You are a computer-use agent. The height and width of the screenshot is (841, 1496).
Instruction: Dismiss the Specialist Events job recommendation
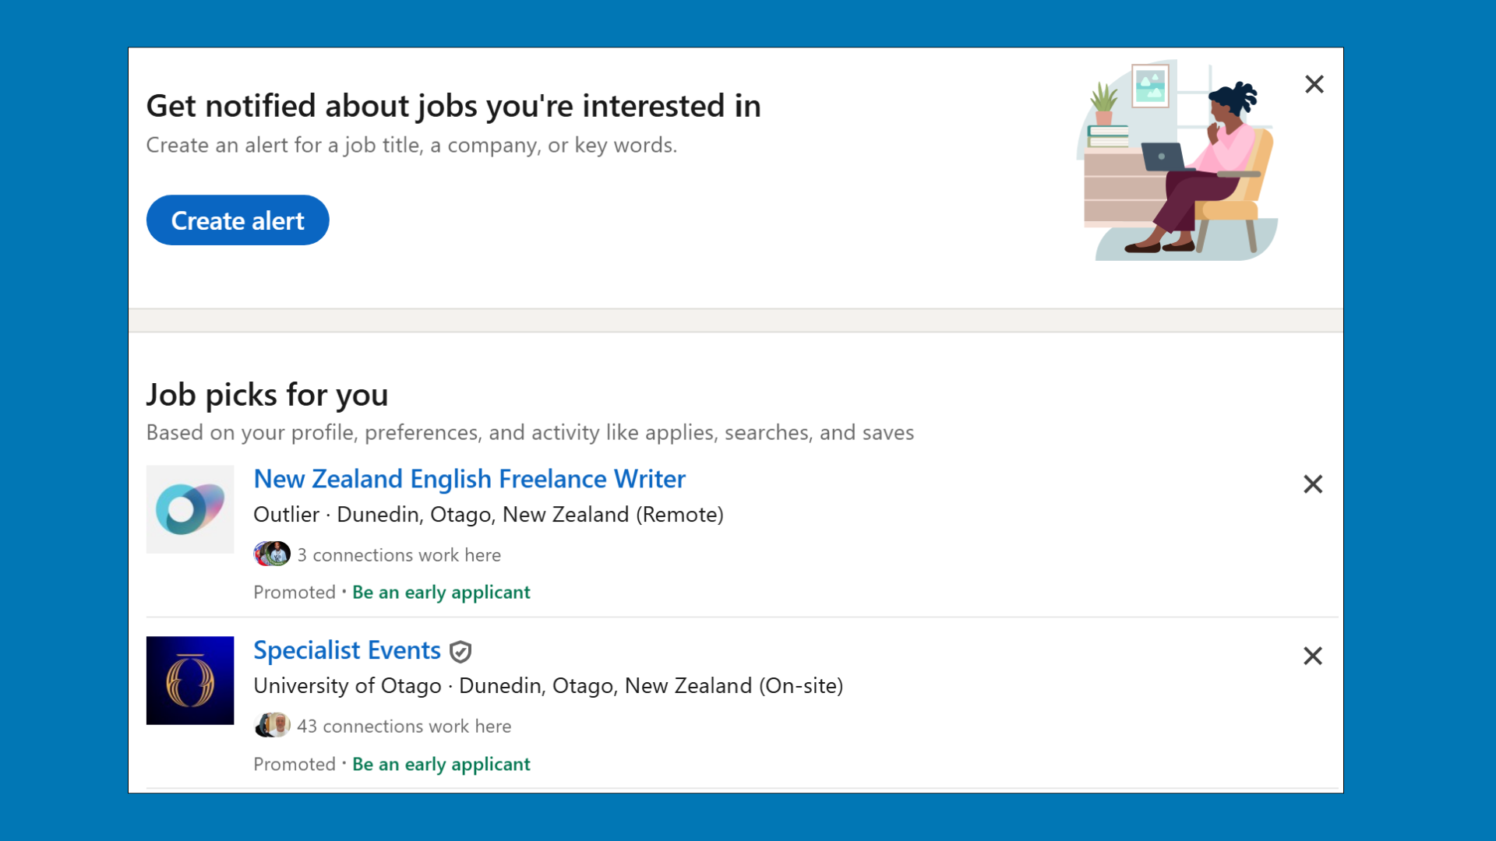[x=1313, y=656]
